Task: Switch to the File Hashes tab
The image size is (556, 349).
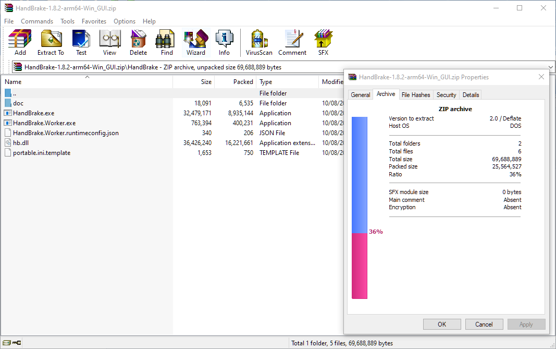Action: tap(416, 95)
